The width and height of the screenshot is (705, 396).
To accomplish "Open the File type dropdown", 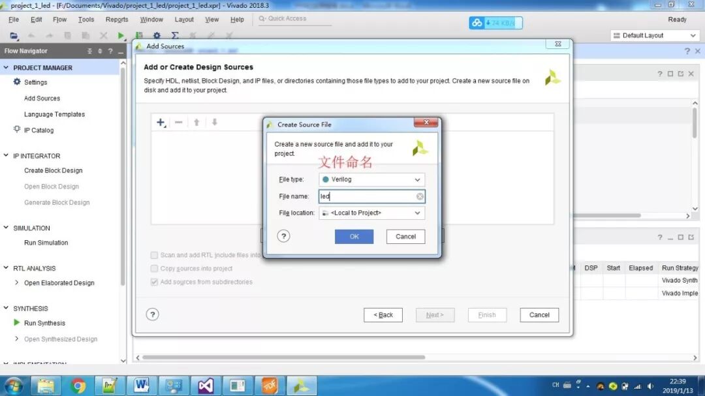I will [x=371, y=179].
